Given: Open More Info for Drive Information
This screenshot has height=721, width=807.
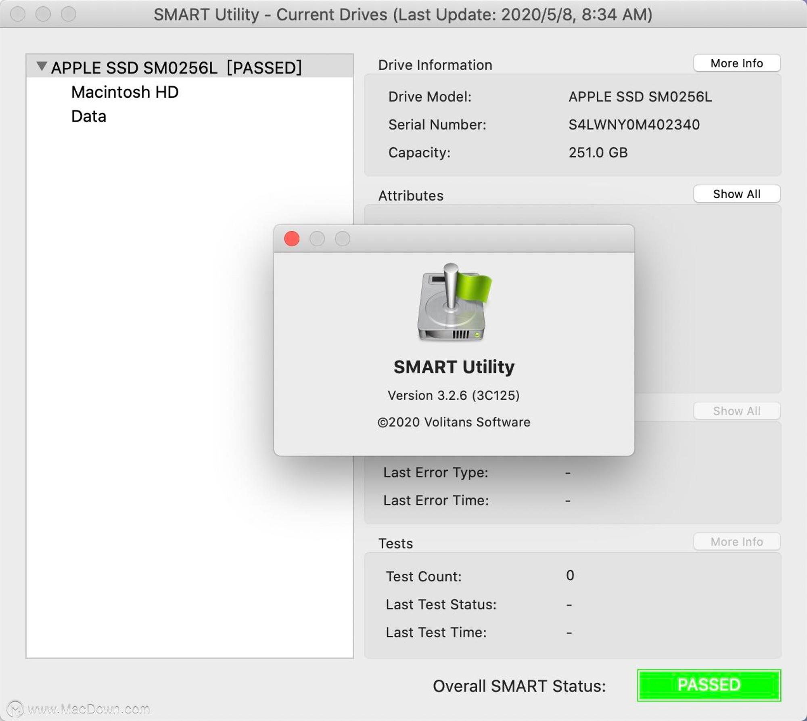Looking at the screenshot, I should (x=737, y=63).
